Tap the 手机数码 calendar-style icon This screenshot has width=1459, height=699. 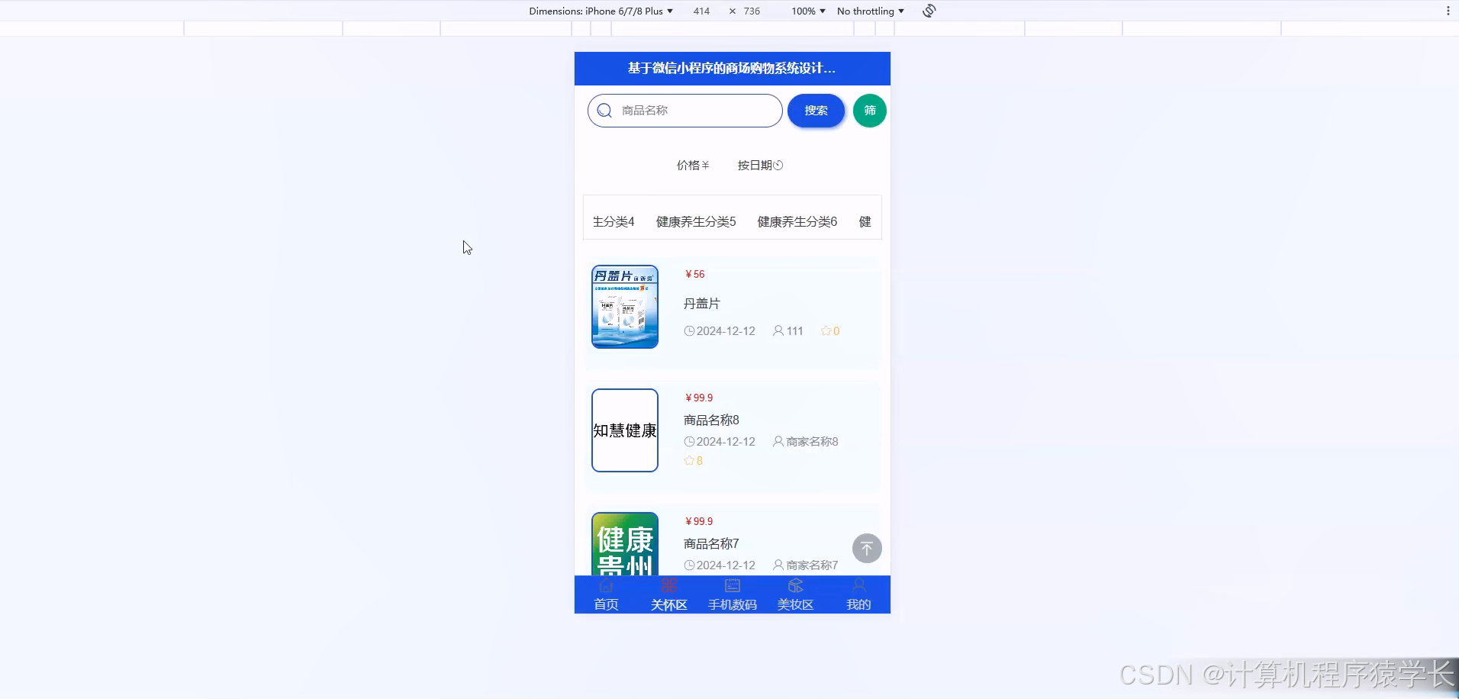point(731,585)
